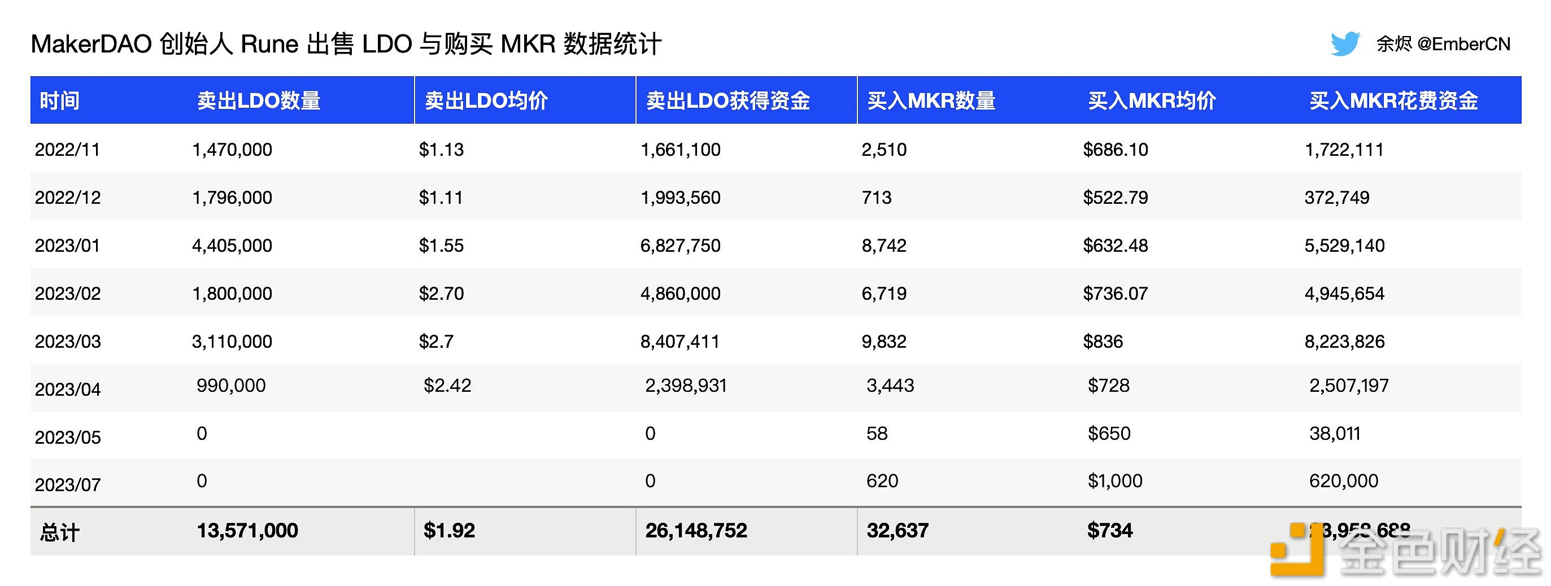Click the 1,796,000 LDO amount cell

(232, 198)
